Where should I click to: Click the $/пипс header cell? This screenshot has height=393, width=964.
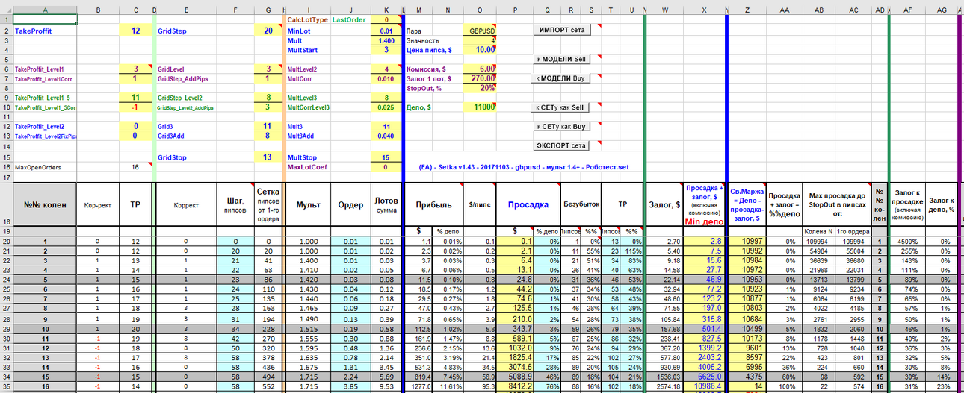pyautogui.click(x=479, y=204)
